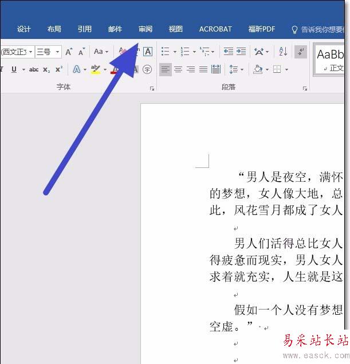Open the font size 三号 dropdown
350x364 pixels.
point(57,52)
